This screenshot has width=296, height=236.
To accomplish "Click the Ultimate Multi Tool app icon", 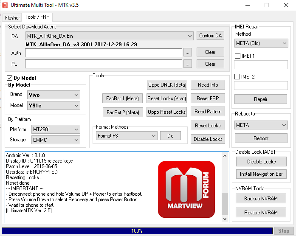I will (5, 5).
